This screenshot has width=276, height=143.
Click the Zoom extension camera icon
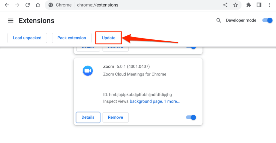pos(88,71)
